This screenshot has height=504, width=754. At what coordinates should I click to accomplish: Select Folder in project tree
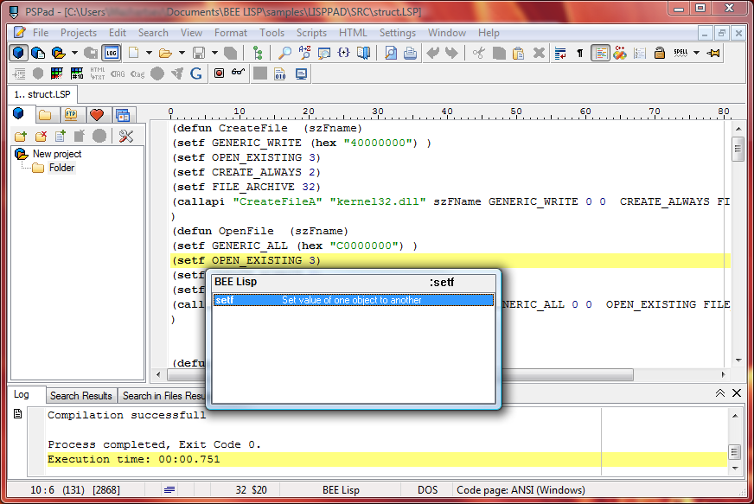(61, 168)
